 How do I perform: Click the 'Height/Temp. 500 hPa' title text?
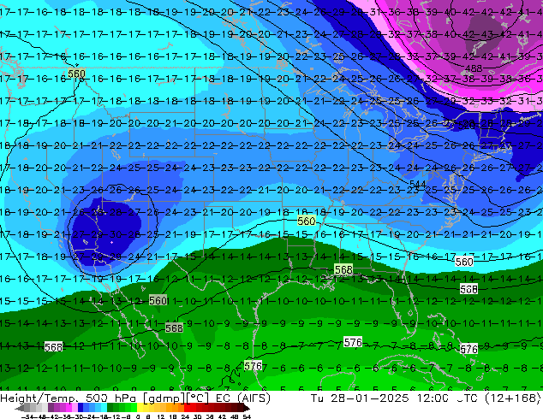68,398
